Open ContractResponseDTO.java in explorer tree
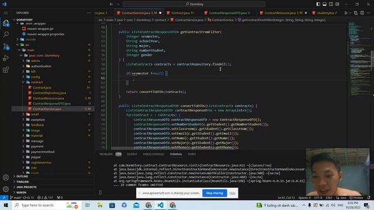The image size is (374, 210). point(52,104)
